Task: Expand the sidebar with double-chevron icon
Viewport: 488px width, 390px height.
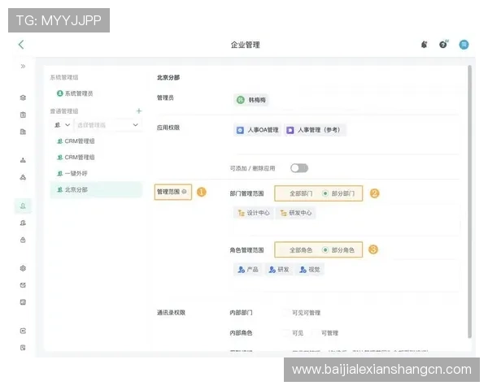Action: pos(23,66)
